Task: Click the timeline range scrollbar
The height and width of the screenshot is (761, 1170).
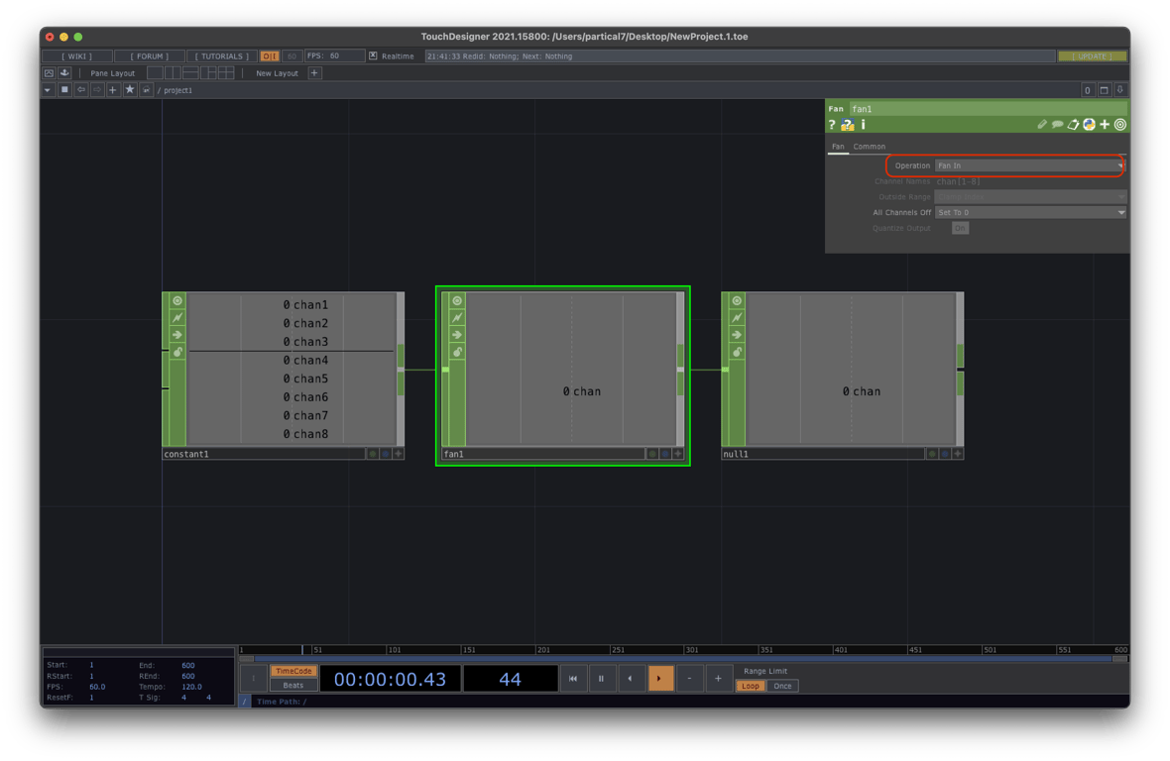Action: tap(683, 659)
